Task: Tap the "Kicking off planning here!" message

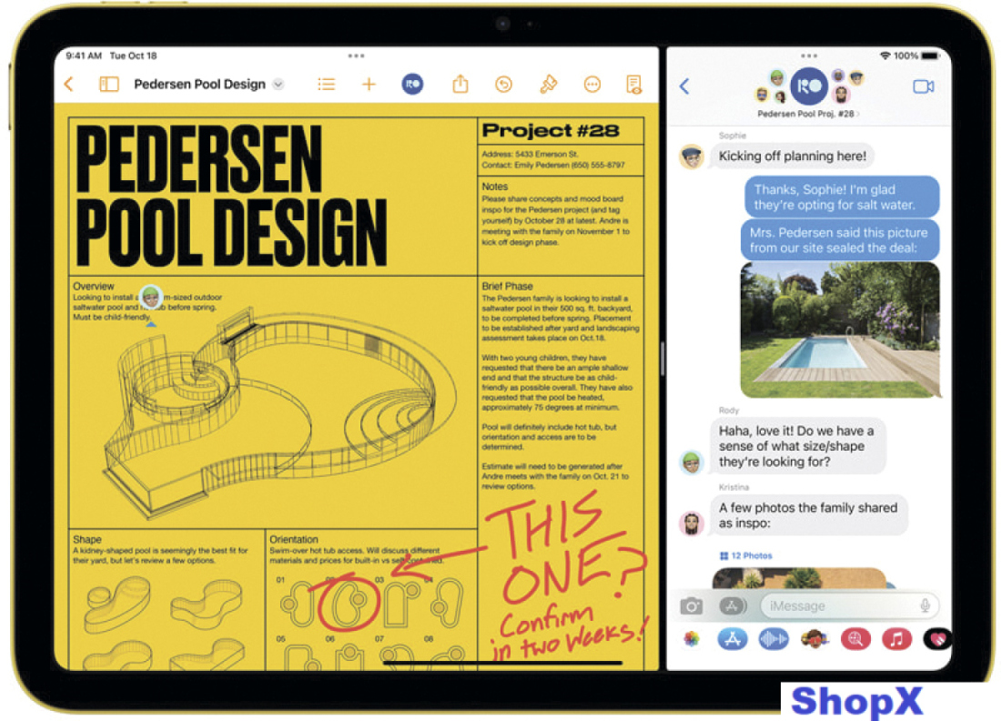Action: (x=793, y=156)
